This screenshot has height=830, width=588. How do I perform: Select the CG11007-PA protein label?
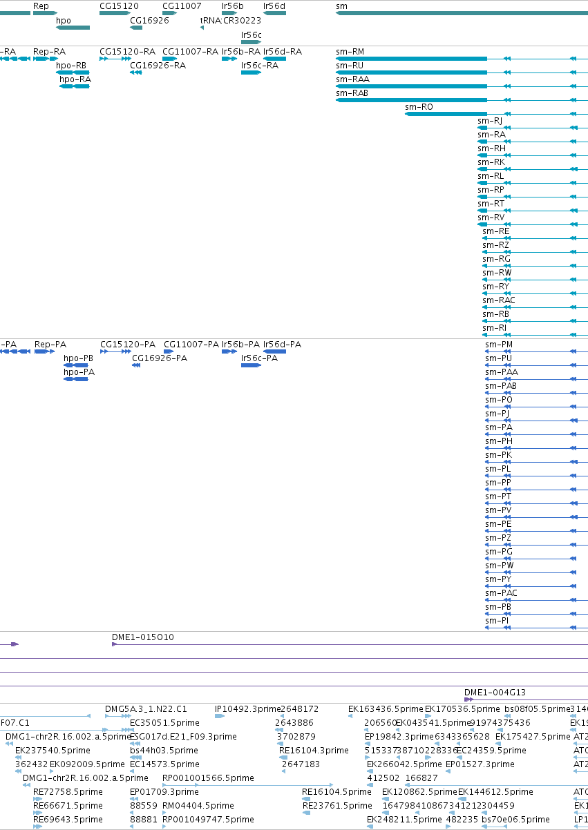pyautogui.click(x=191, y=345)
